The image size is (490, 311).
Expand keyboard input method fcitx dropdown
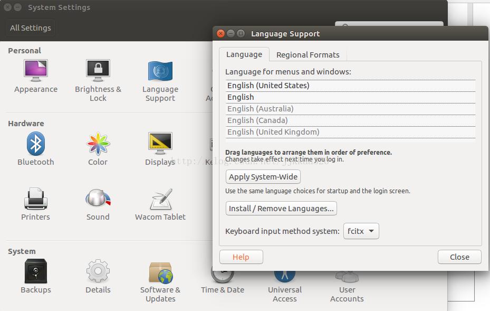[361, 231]
